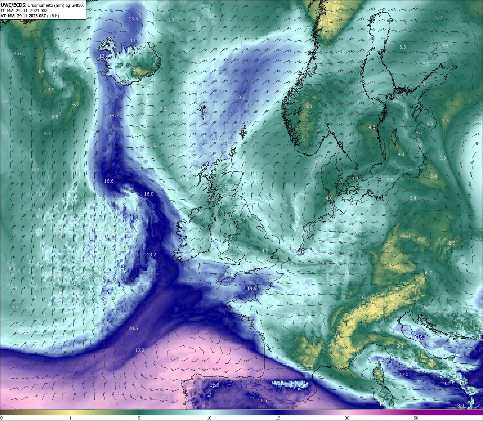This screenshot has width=483, height=421.
Task: Click the 6.6 value on the map
Action: point(15,307)
